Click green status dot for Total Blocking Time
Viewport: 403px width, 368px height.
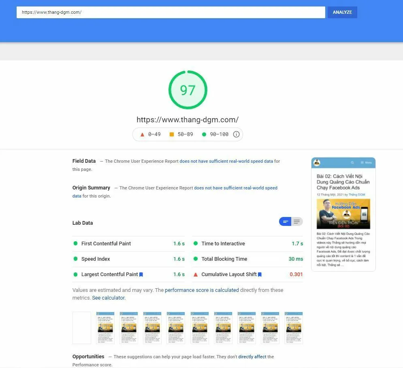pos(196,259)
